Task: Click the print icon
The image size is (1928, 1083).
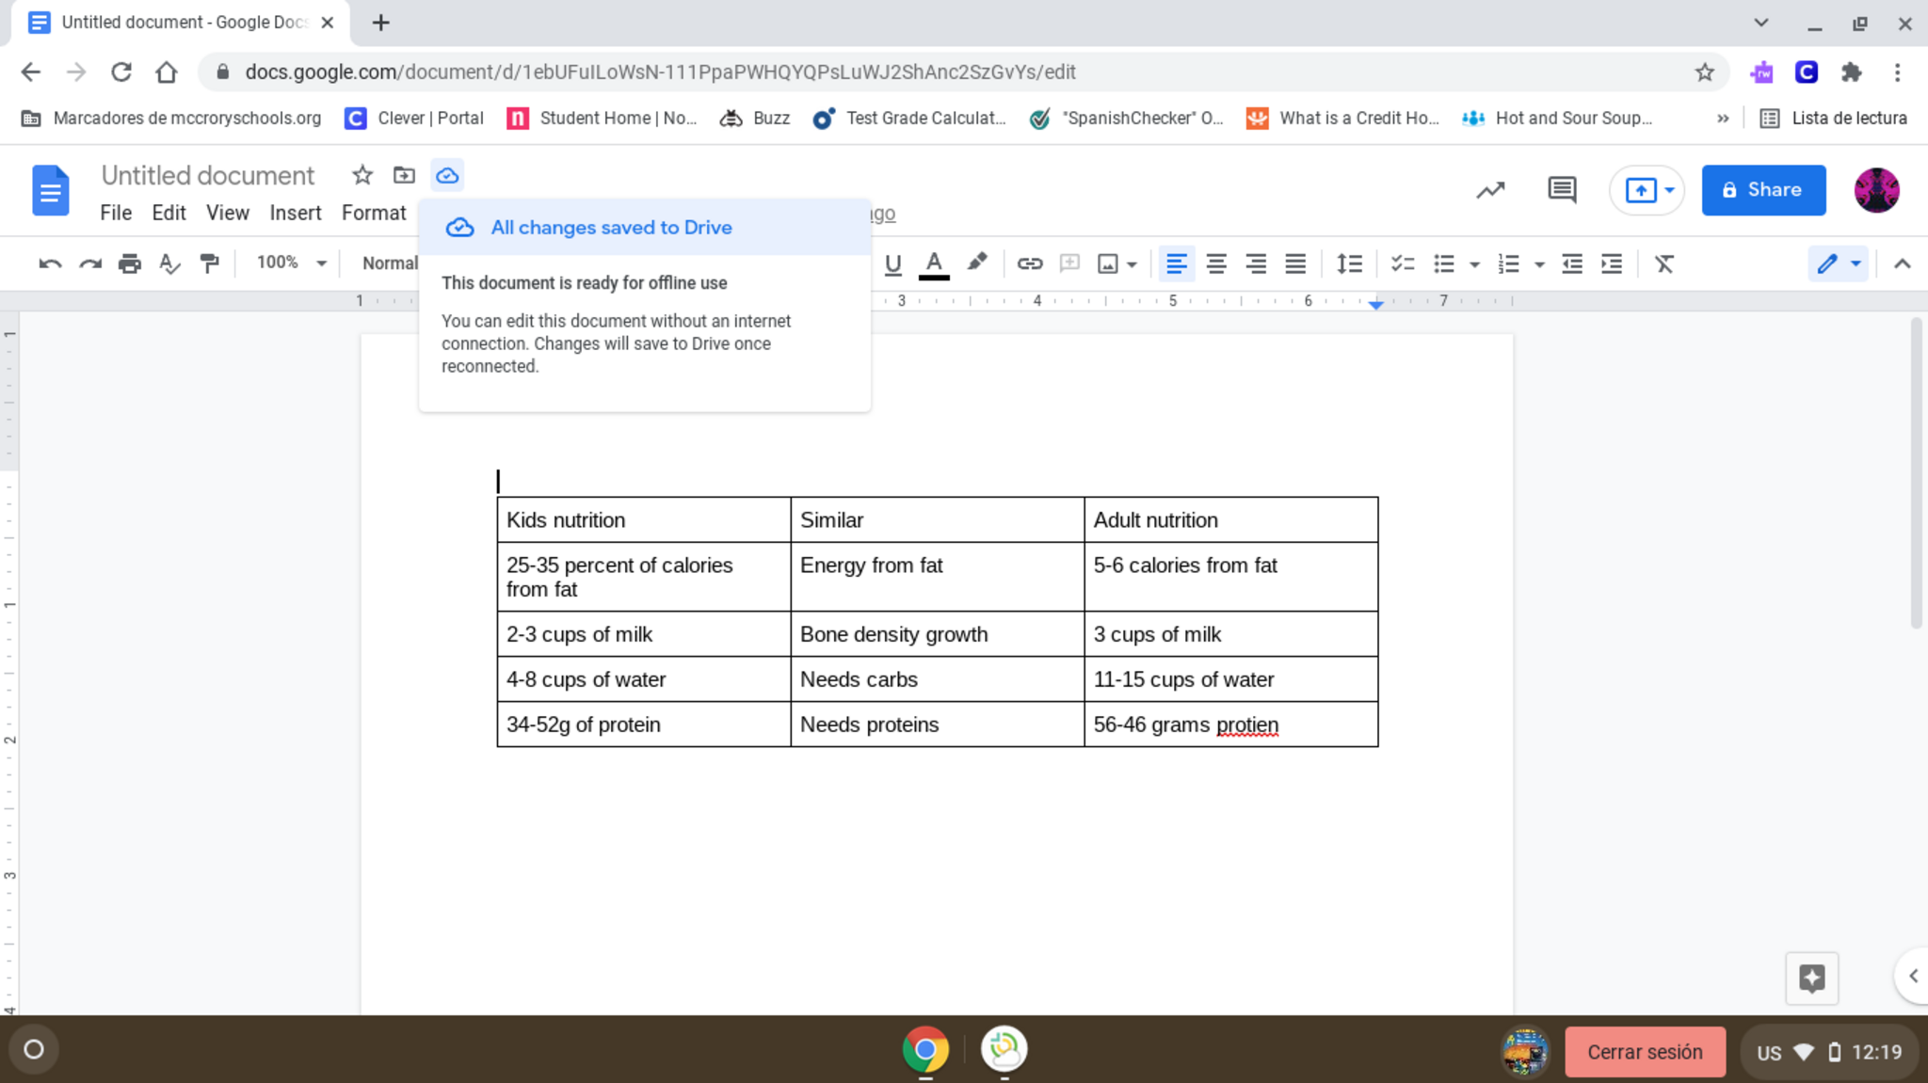Action: click(x=129, y=264)
